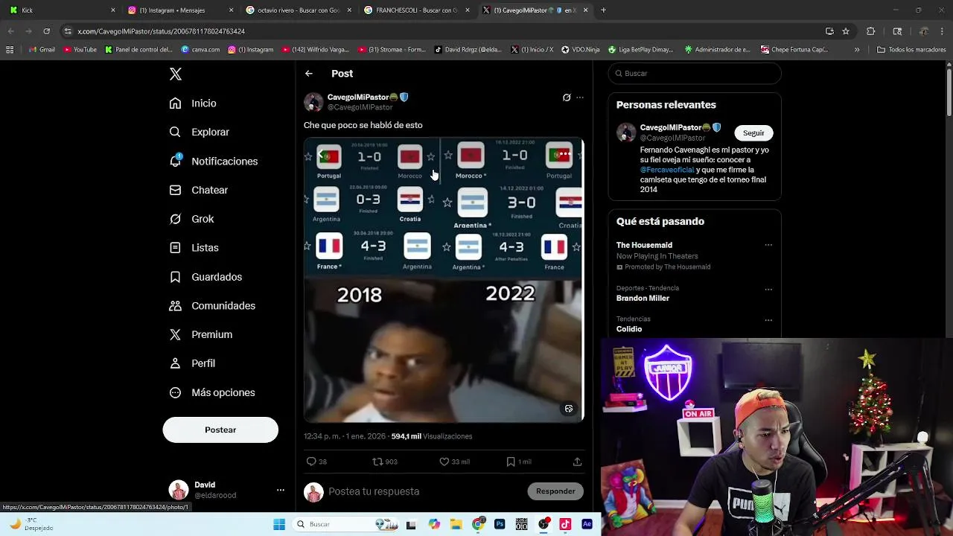
Task: Go back with Post arrow
Action: 309,74
